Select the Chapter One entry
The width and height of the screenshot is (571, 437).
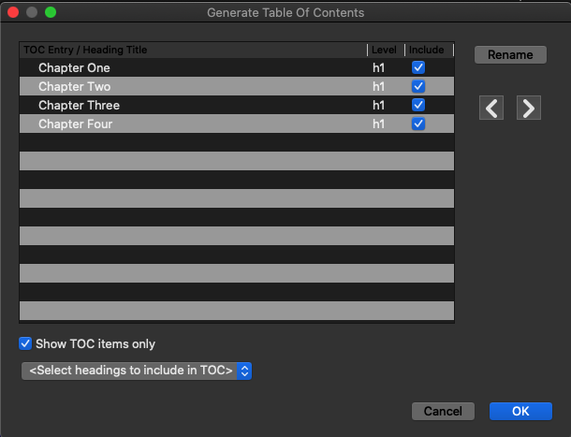pyautogui.click(x=74, y=67)
